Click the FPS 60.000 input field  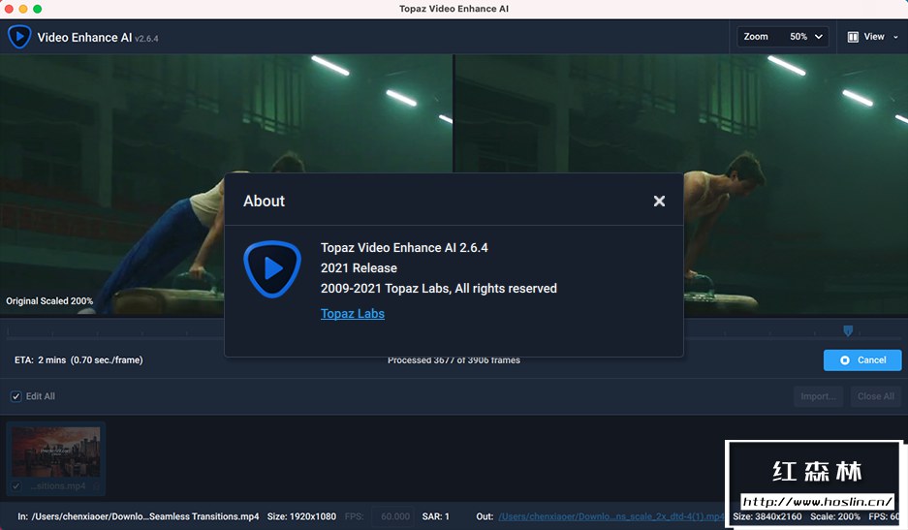[x=393, y=516]
